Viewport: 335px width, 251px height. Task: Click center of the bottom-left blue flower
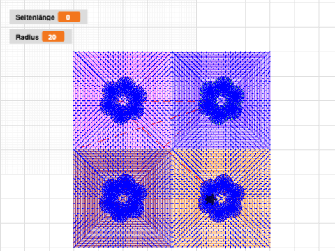click(x=123, y=199)
